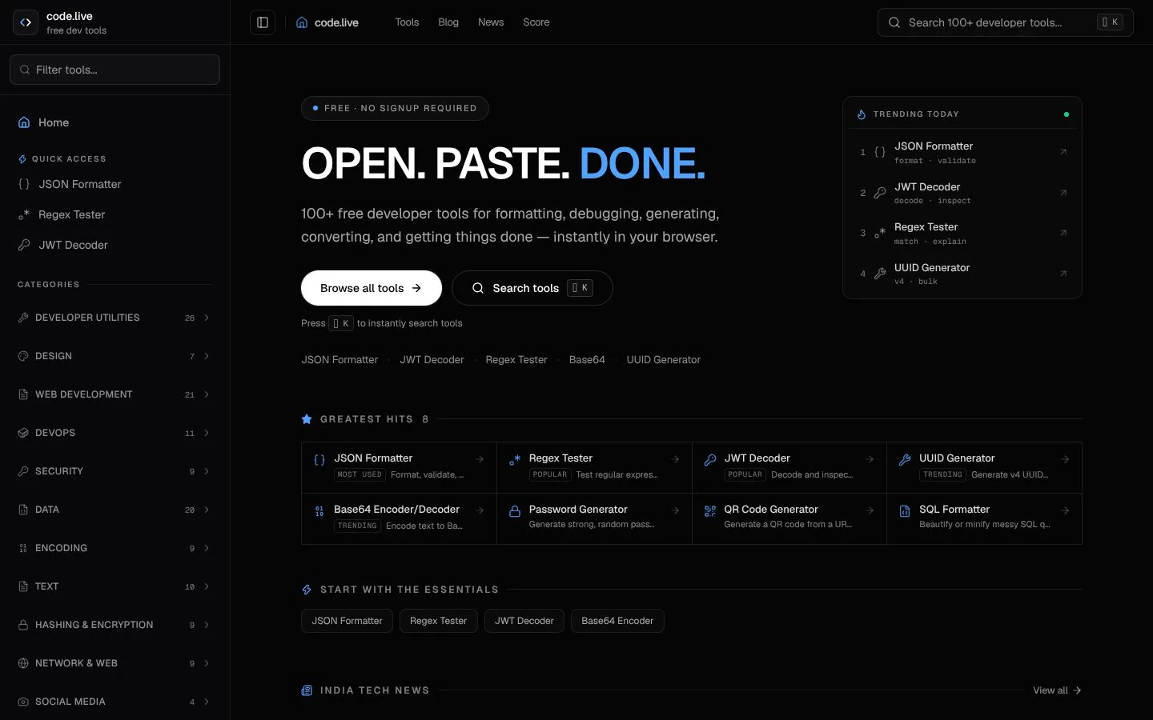Viewport: 1153px width, 720px height.
Task: Click the JSON Formatter braces icon in Quick Access
Action: coord(24,184)
